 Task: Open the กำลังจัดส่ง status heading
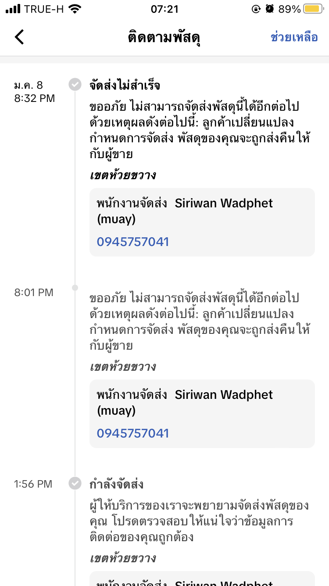click(116, 484)
